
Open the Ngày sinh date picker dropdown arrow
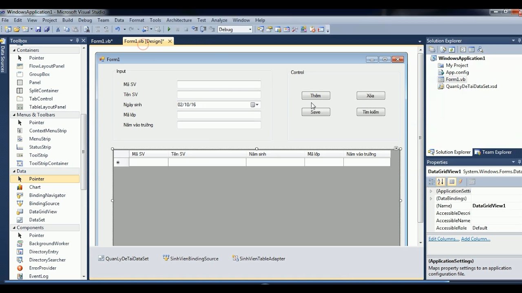[257, 105]
